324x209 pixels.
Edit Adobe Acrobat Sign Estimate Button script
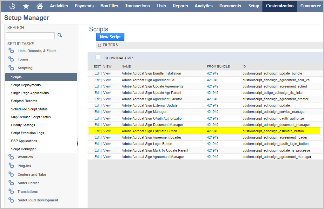coord(97,131)
